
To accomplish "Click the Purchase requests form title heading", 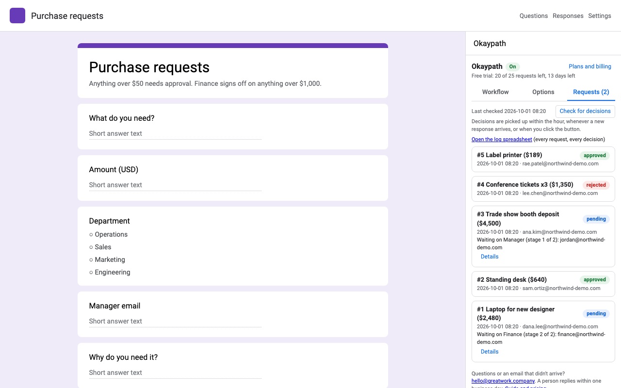I will 149,67.
